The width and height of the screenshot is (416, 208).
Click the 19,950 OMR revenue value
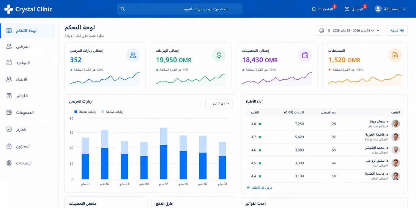coord(174,60)
